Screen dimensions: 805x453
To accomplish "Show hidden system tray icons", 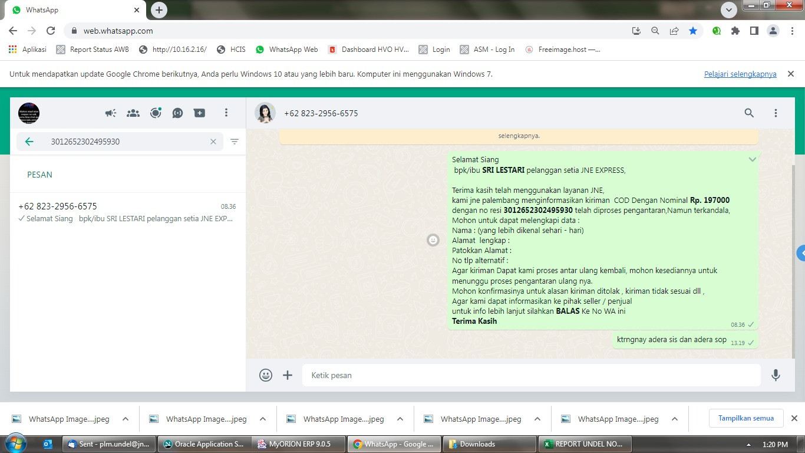I will tap(748, 445).
